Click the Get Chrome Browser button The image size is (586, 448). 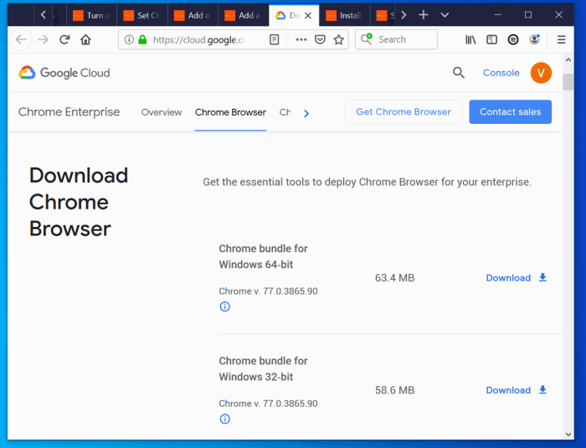point(404,112)
